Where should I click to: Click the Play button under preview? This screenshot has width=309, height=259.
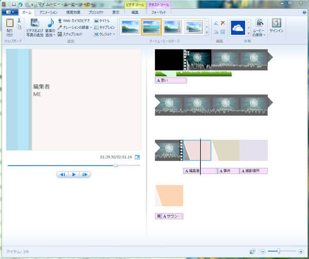click(x=74, y=174)
